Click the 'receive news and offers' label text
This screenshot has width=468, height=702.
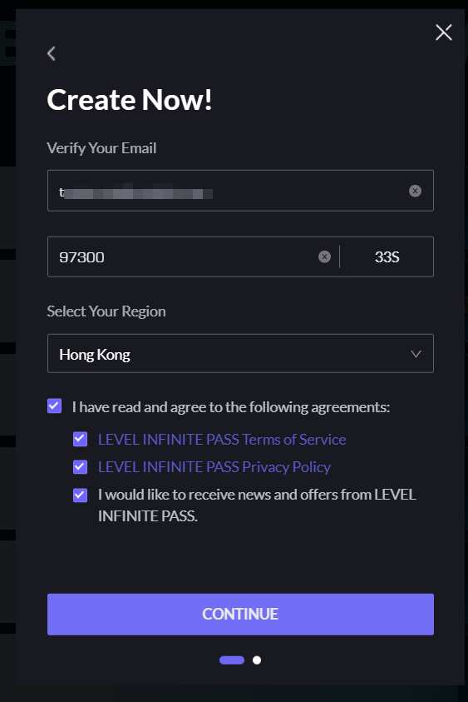pyautogui.click(x=257, y=505)
